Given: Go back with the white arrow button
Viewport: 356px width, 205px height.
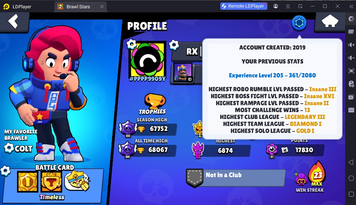Looking at the screenshot, I should coord(13,21).
